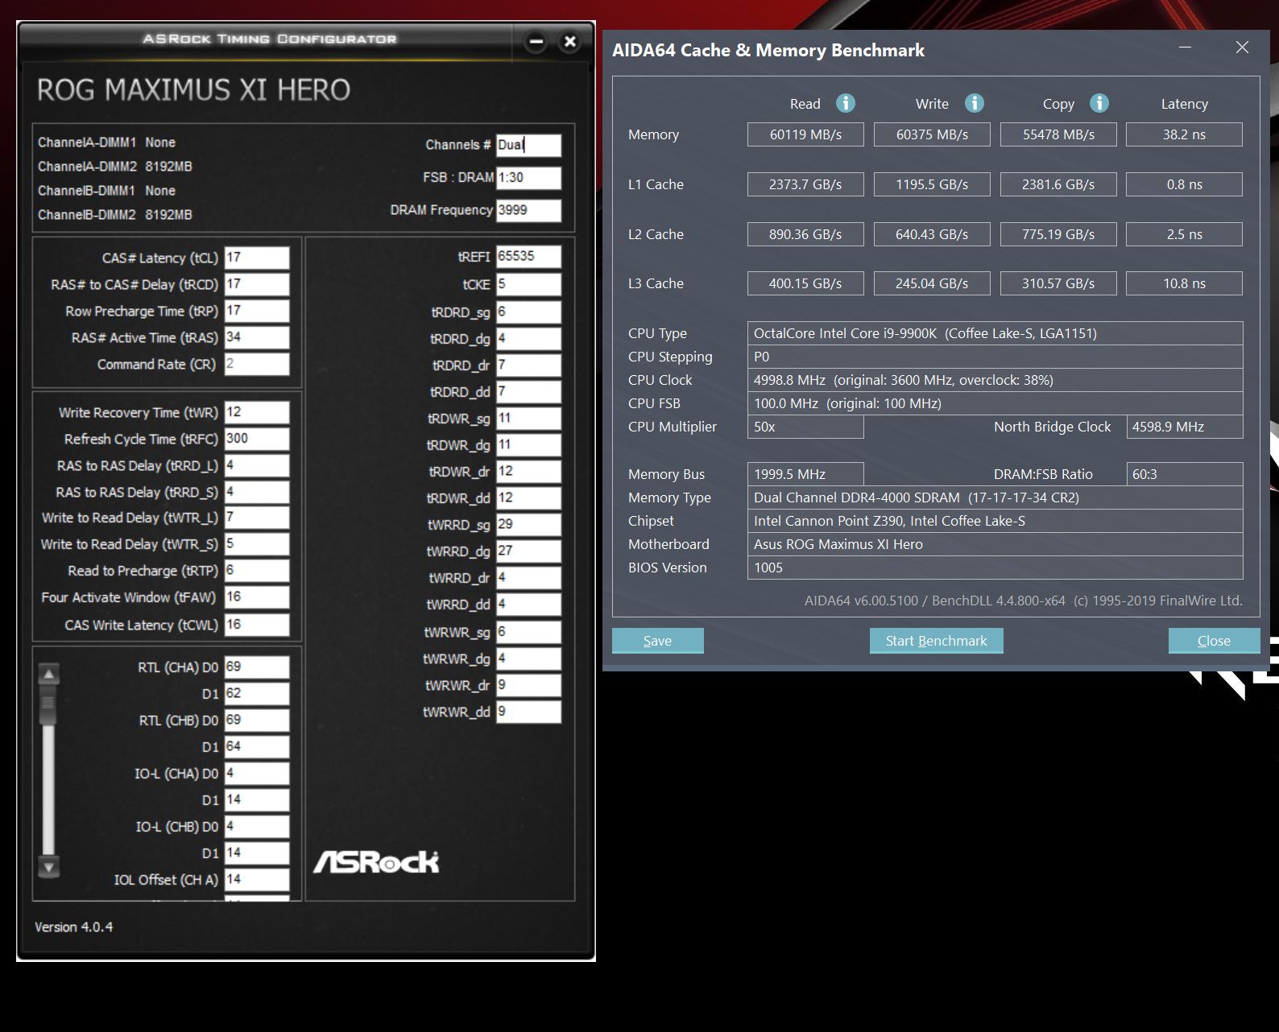Save the AIDA64 benchmark results
This screenshot has height=1032, width=1279.
(x=657, y=641)
